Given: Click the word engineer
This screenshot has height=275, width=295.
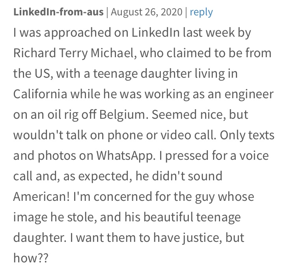Looking at the screenshot, I should click(249, 94).
